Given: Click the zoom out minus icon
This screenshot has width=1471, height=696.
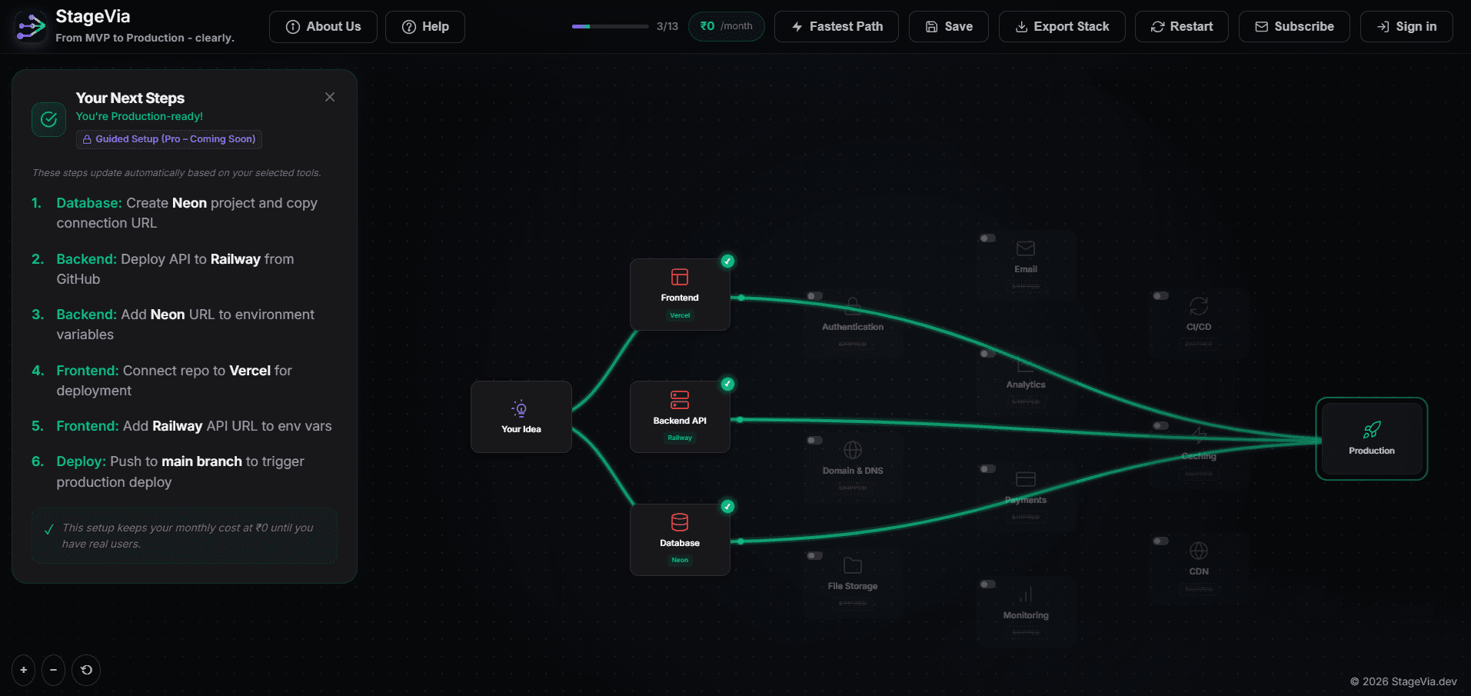Looking at the screenshot, I should pyautogui.click(x=53, y=670).
